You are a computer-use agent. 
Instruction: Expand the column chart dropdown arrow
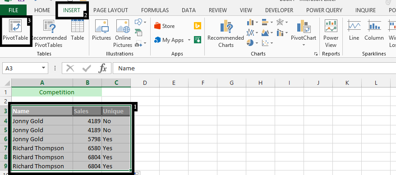click(257, 22)
